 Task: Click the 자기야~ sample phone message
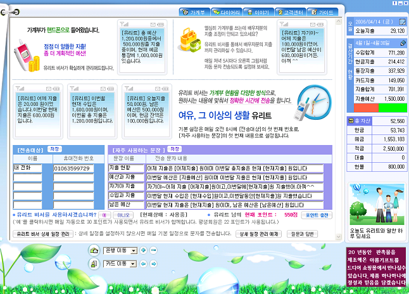coord(302,48)
